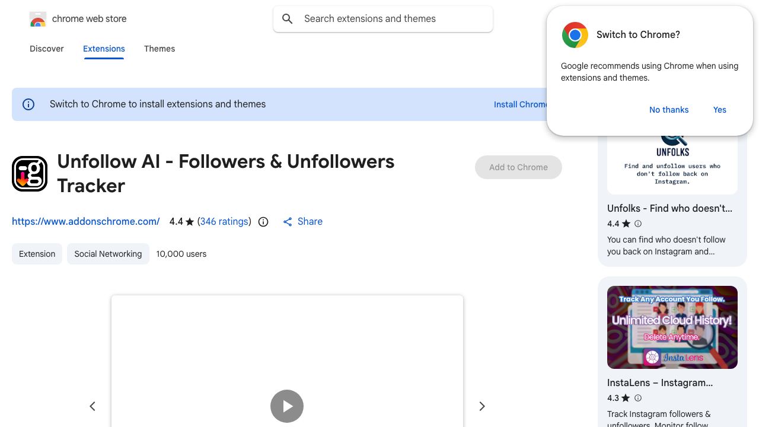Click the search magnifier icon
The image size is (759, 427).
tap(288, 19)
